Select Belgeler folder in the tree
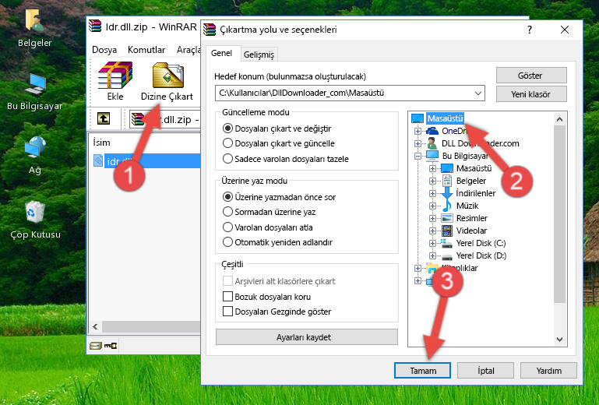 pos(471,181)
